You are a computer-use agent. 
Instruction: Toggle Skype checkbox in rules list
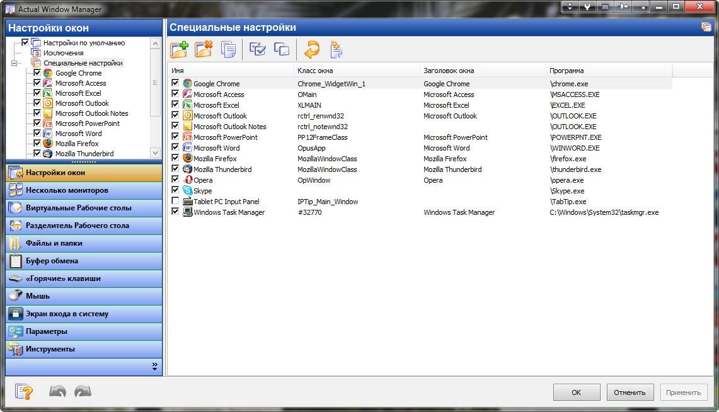pyautogui.click(x=175, y=190)
